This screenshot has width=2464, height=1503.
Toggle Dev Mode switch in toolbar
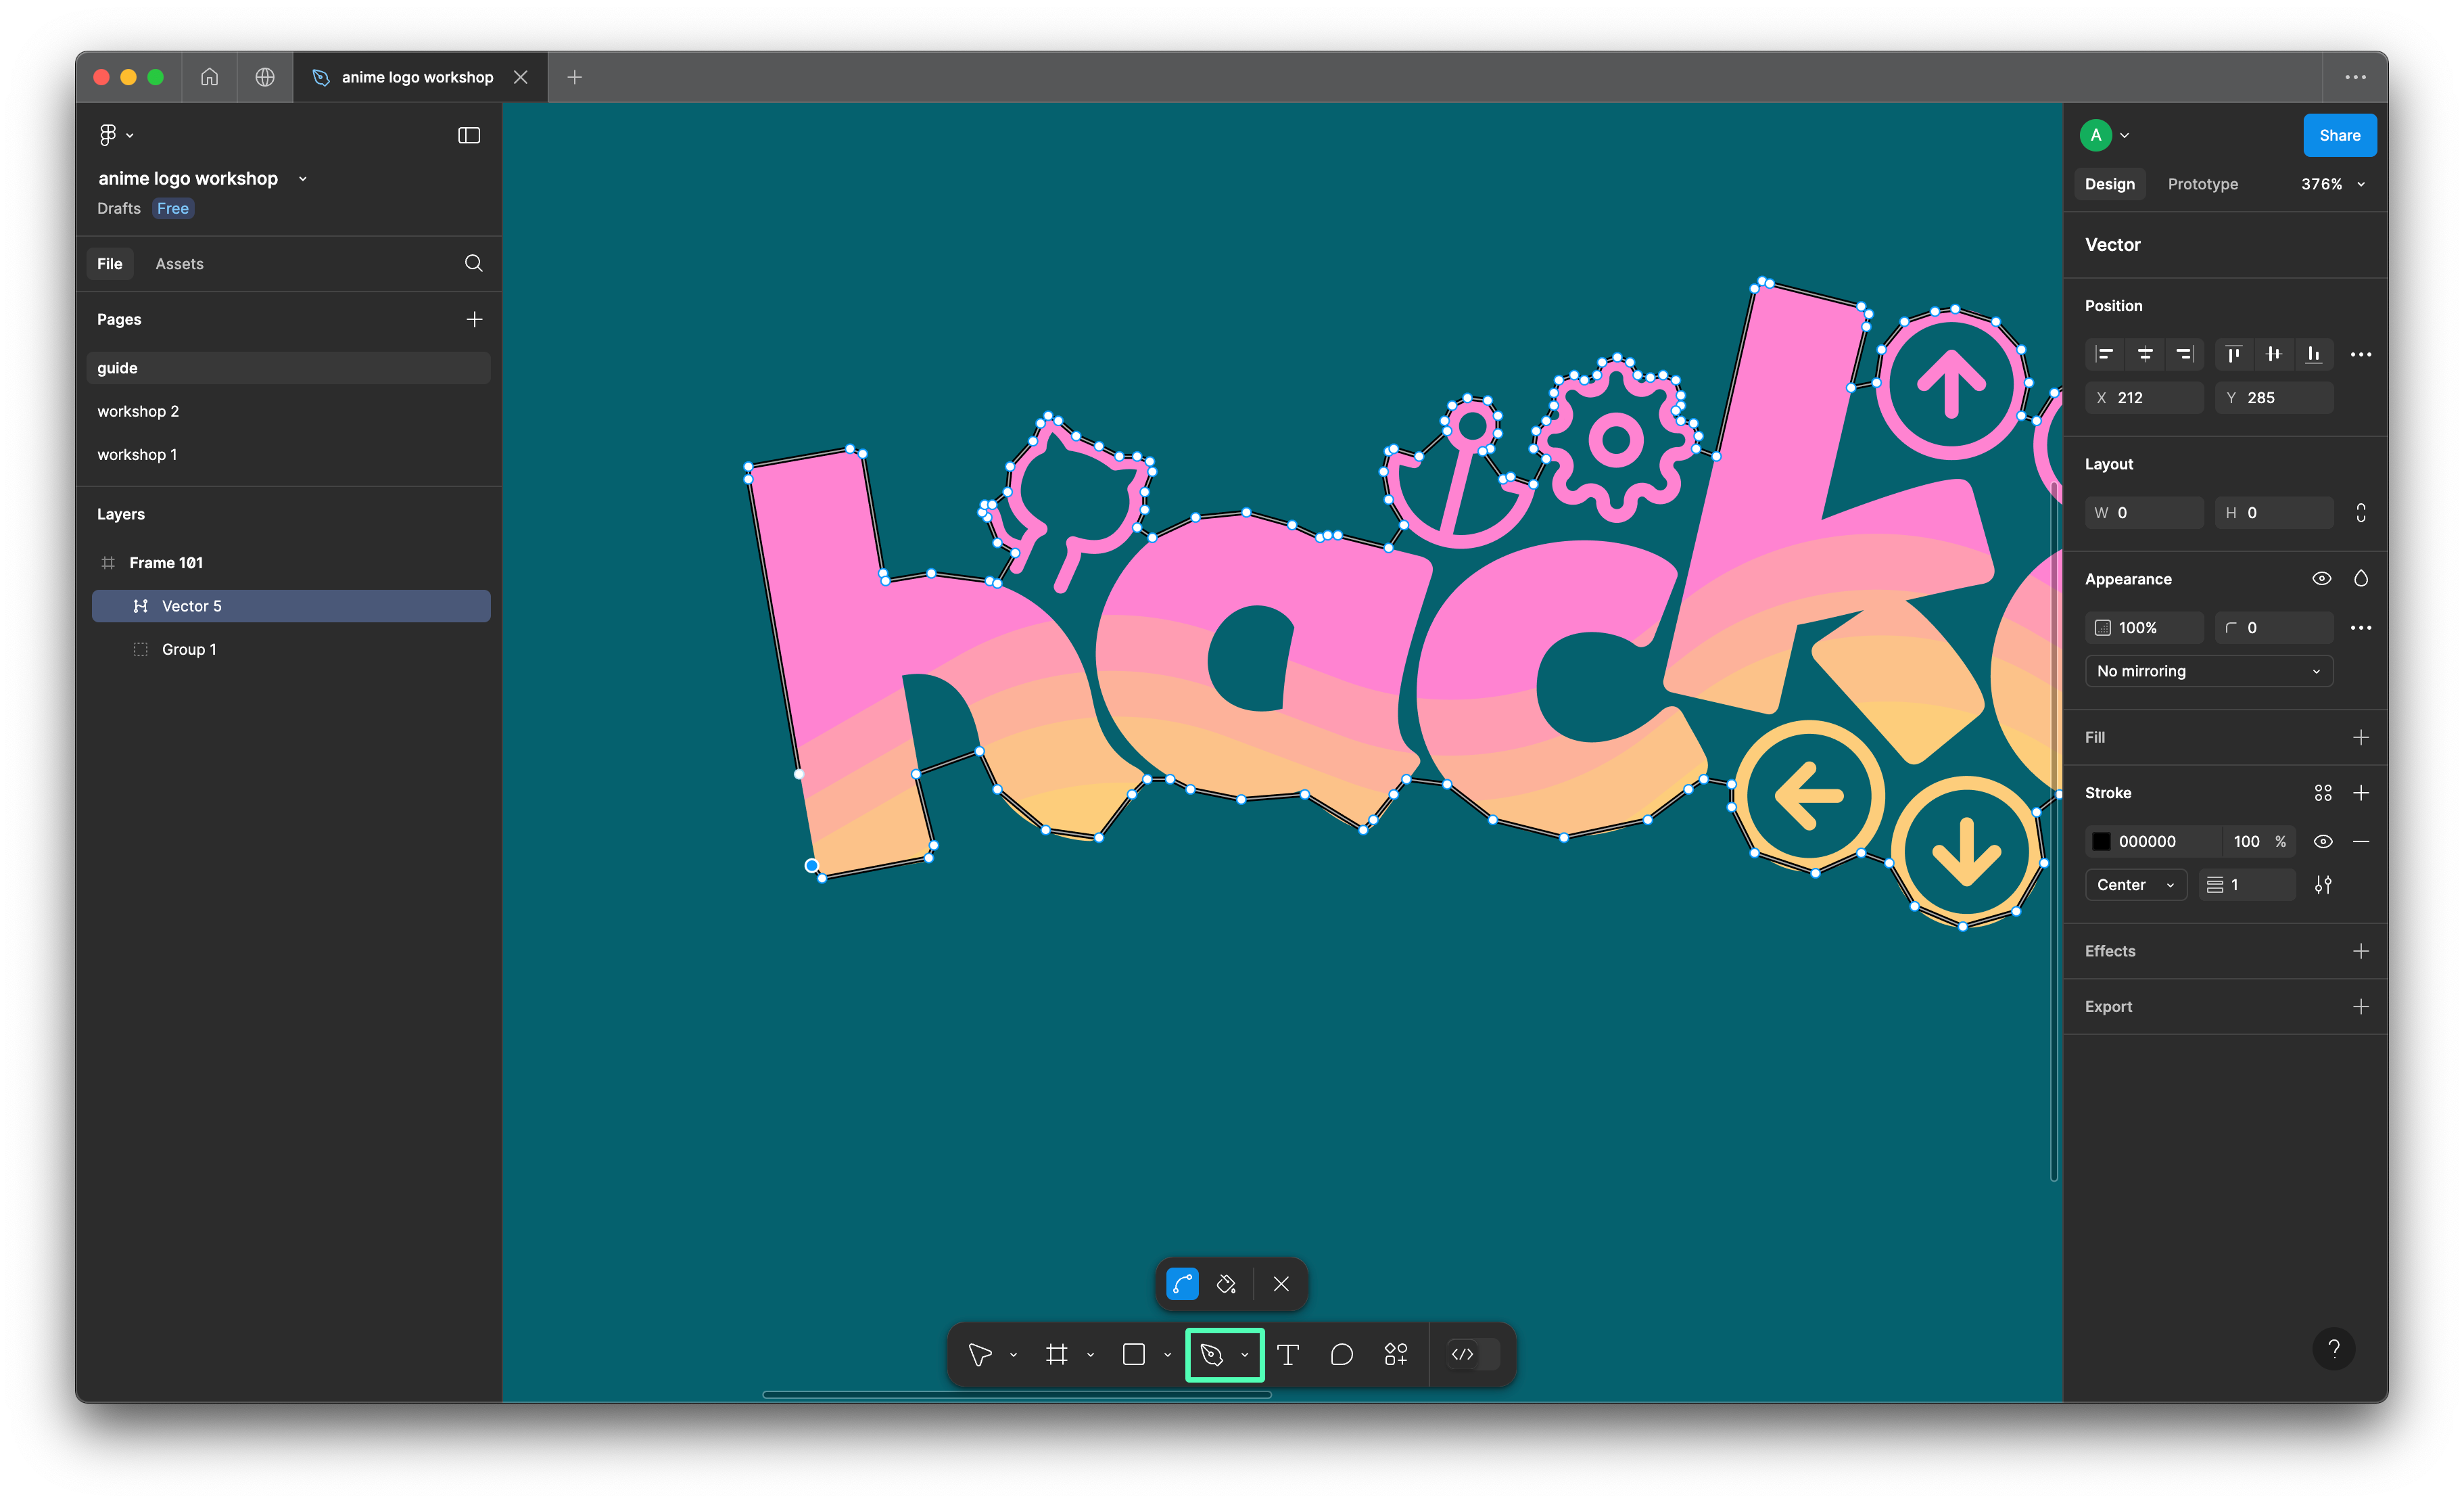[x=1473, y=1354]
